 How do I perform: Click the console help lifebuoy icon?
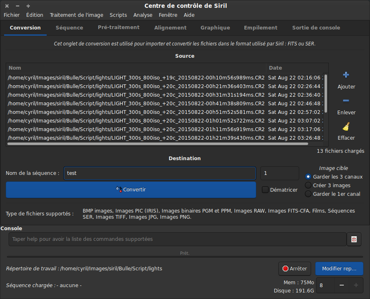354,239
